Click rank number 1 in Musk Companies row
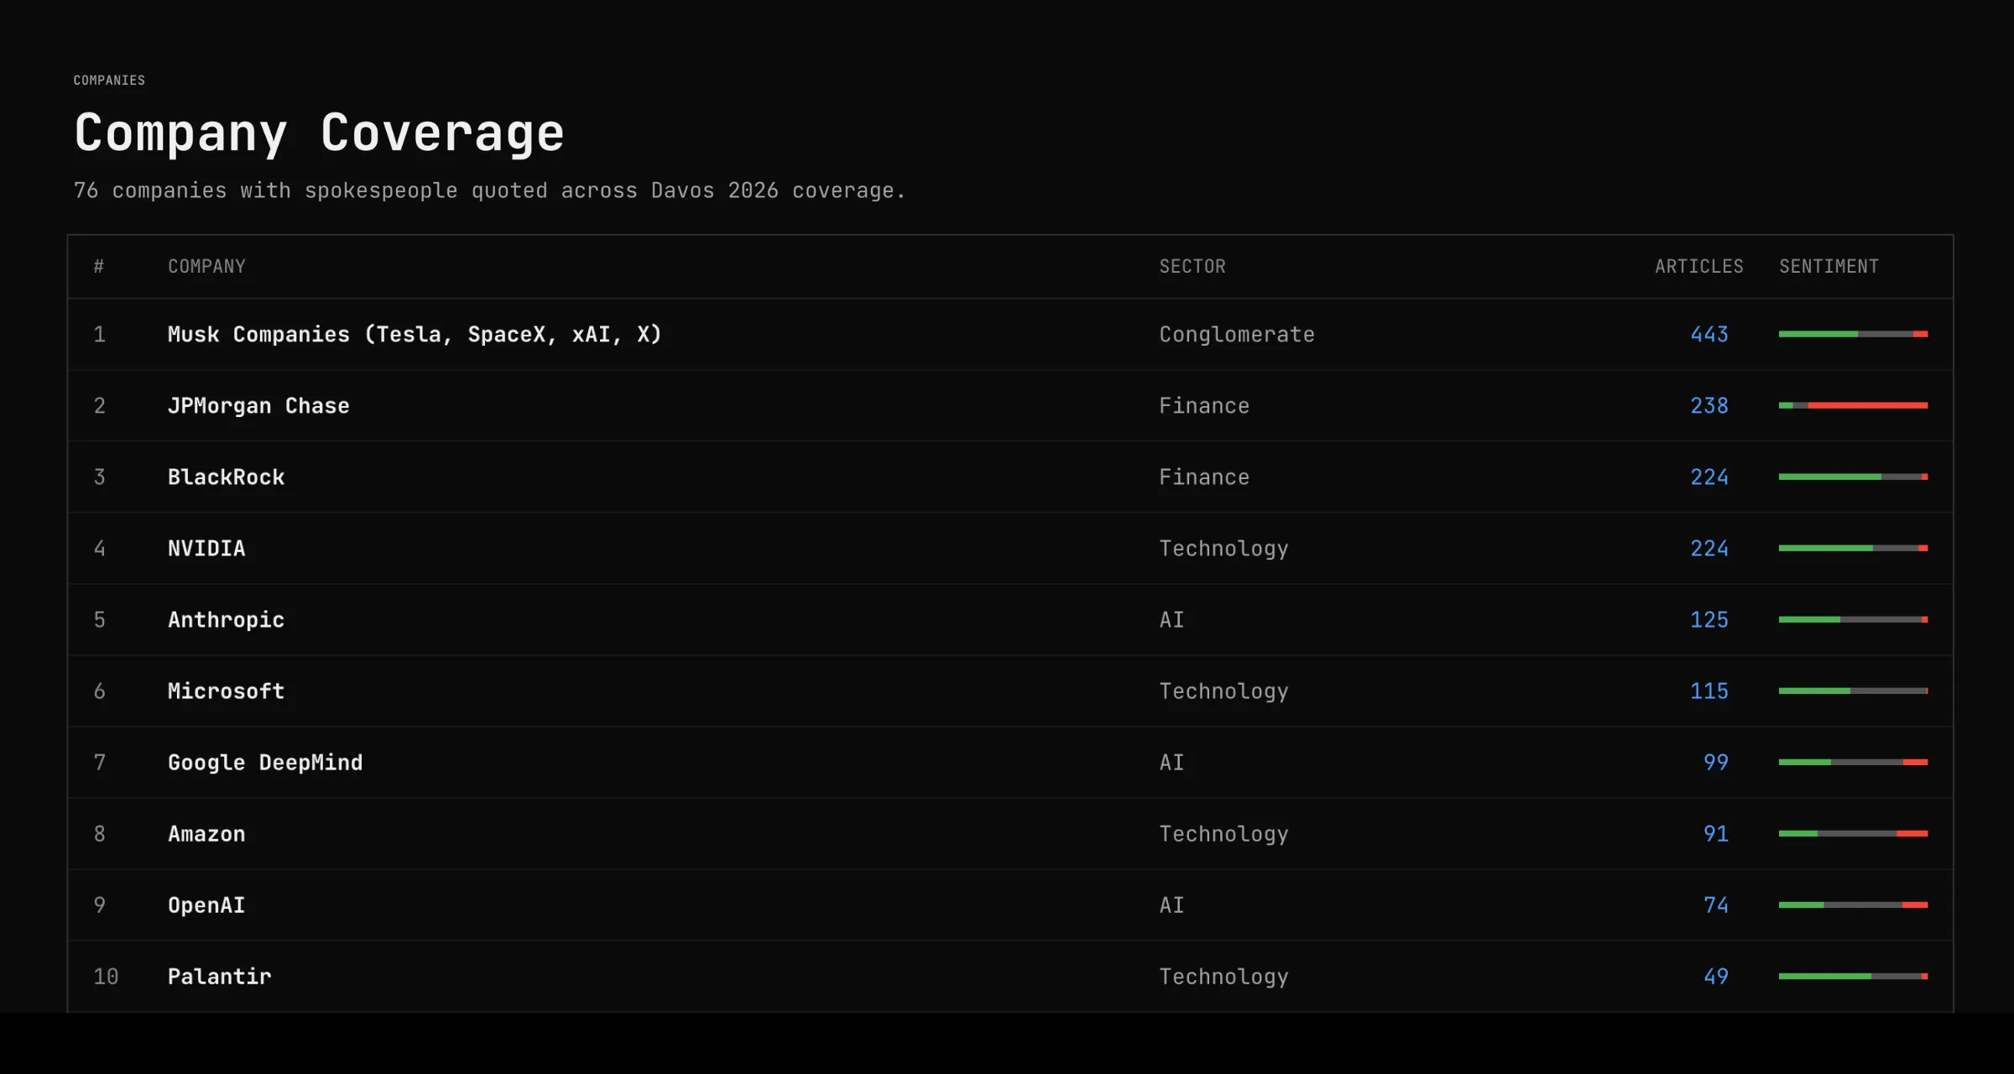Image resolution: width=2014 pixels, height=1074 pixels. [99, 335]
